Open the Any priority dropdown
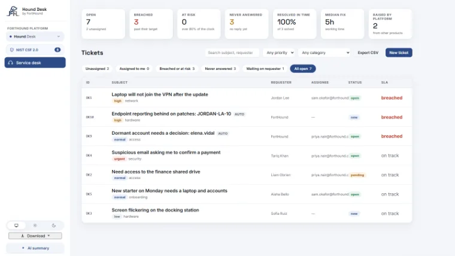The image size is (455, 256). click(x=280, y=53)
